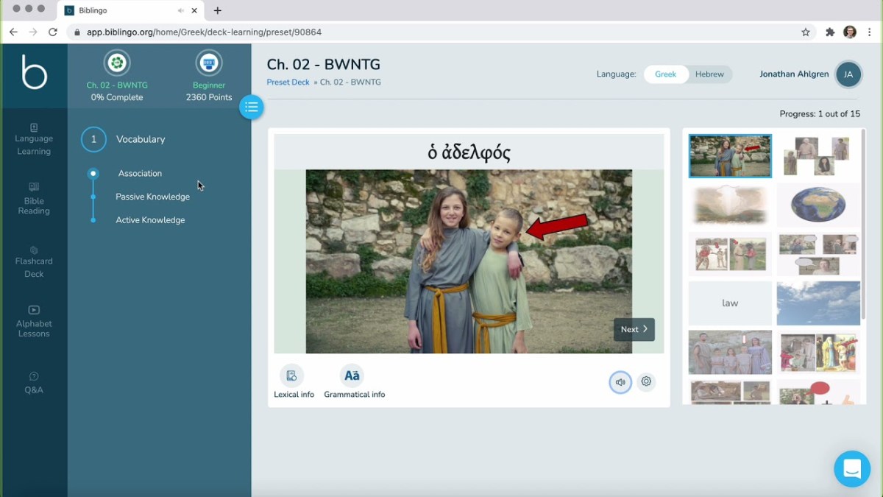Select the Association step
Viewport: 883px width, 497px height.
point(140,174)
